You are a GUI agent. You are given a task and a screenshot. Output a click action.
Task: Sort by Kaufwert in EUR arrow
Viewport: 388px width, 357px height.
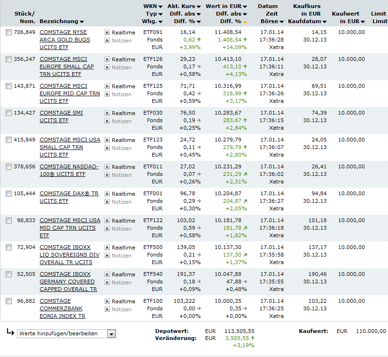tap(363, 22)
